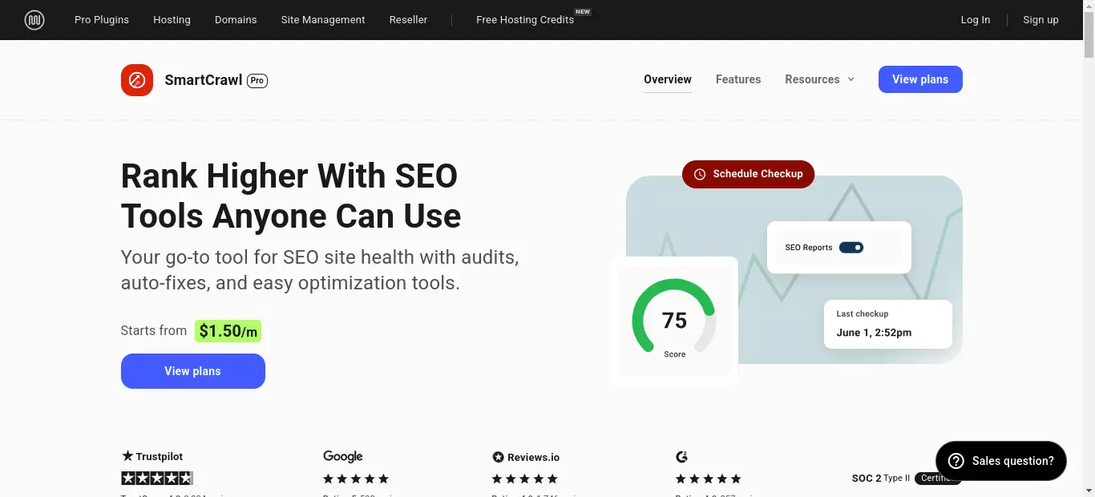Open the Trustpilot logo

click(152, 456)
